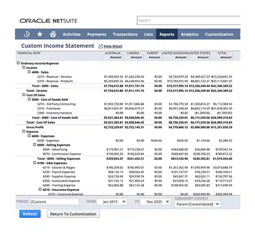Click into the Search field
The image size is (255, 233).
188,20
